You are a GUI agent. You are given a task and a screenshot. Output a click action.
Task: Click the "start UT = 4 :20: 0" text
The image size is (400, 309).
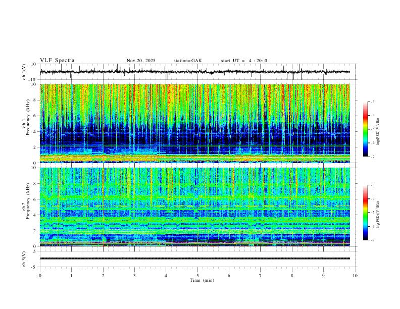tap(244, 61)
